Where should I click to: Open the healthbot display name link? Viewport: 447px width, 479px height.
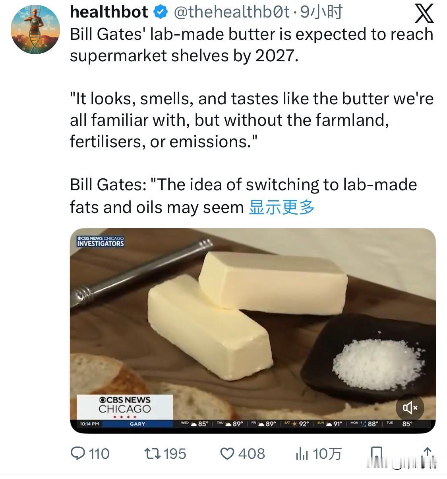pos(109,12)
